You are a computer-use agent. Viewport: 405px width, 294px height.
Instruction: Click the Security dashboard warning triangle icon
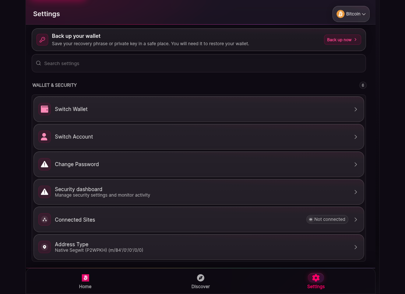click(x=45, y=192)
